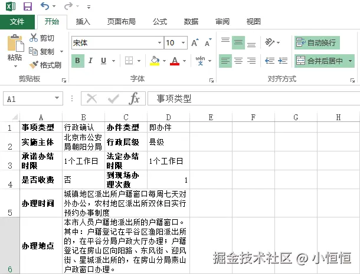Select all cells with corner triangle
This screenshot has width=360, height=274.
15,117
